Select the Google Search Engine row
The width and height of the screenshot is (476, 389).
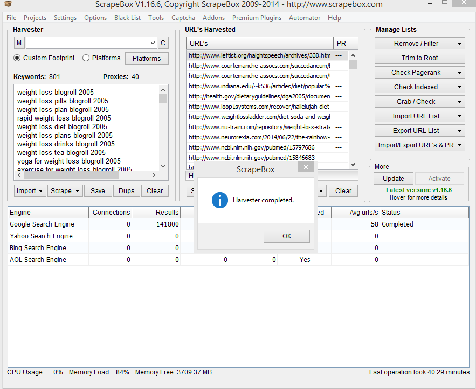[x=238, y=224]
